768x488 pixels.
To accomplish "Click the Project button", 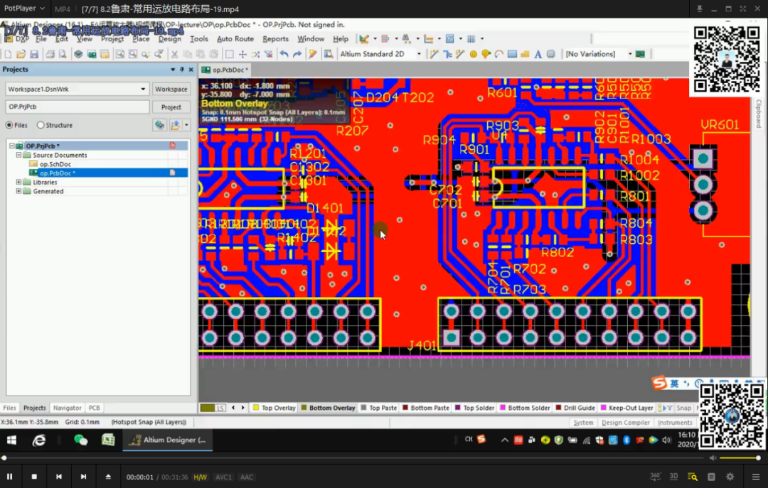I will 171,107.
